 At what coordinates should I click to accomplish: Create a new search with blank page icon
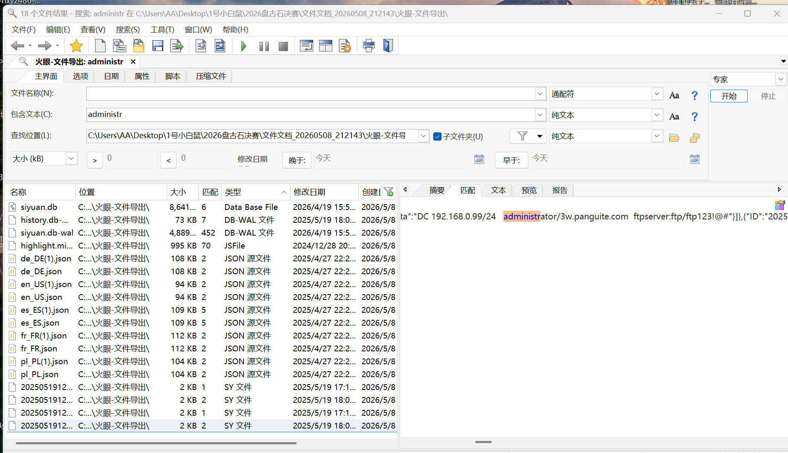[x=100, y=46]
